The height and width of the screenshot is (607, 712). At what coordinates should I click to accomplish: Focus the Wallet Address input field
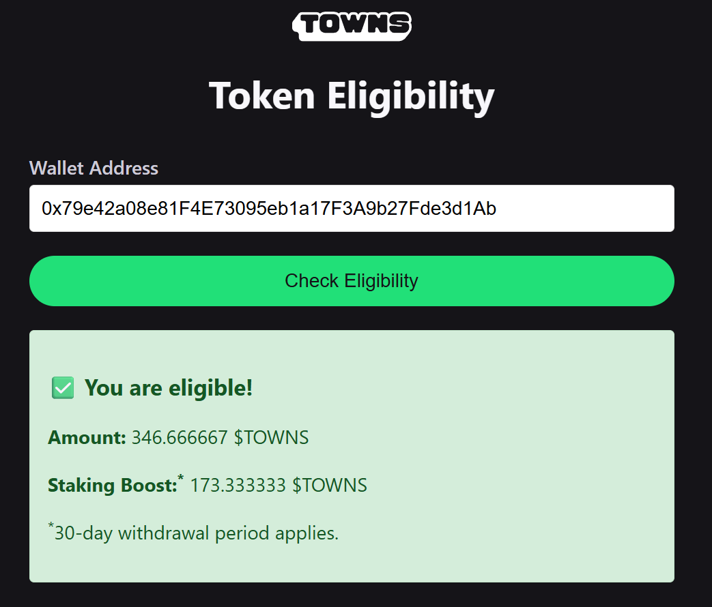coord(352,208)
